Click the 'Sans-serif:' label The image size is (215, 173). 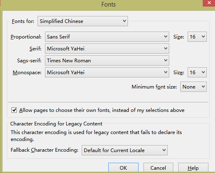click(x=29, y=61)
